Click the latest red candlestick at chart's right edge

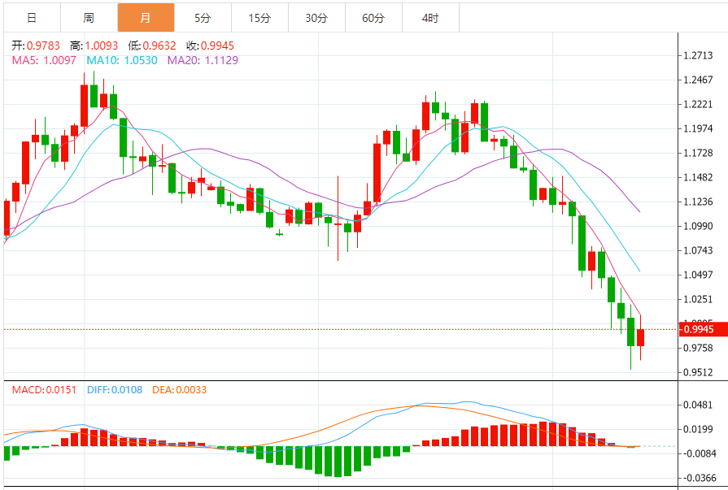pyautogui.click(x=641, y=337)
